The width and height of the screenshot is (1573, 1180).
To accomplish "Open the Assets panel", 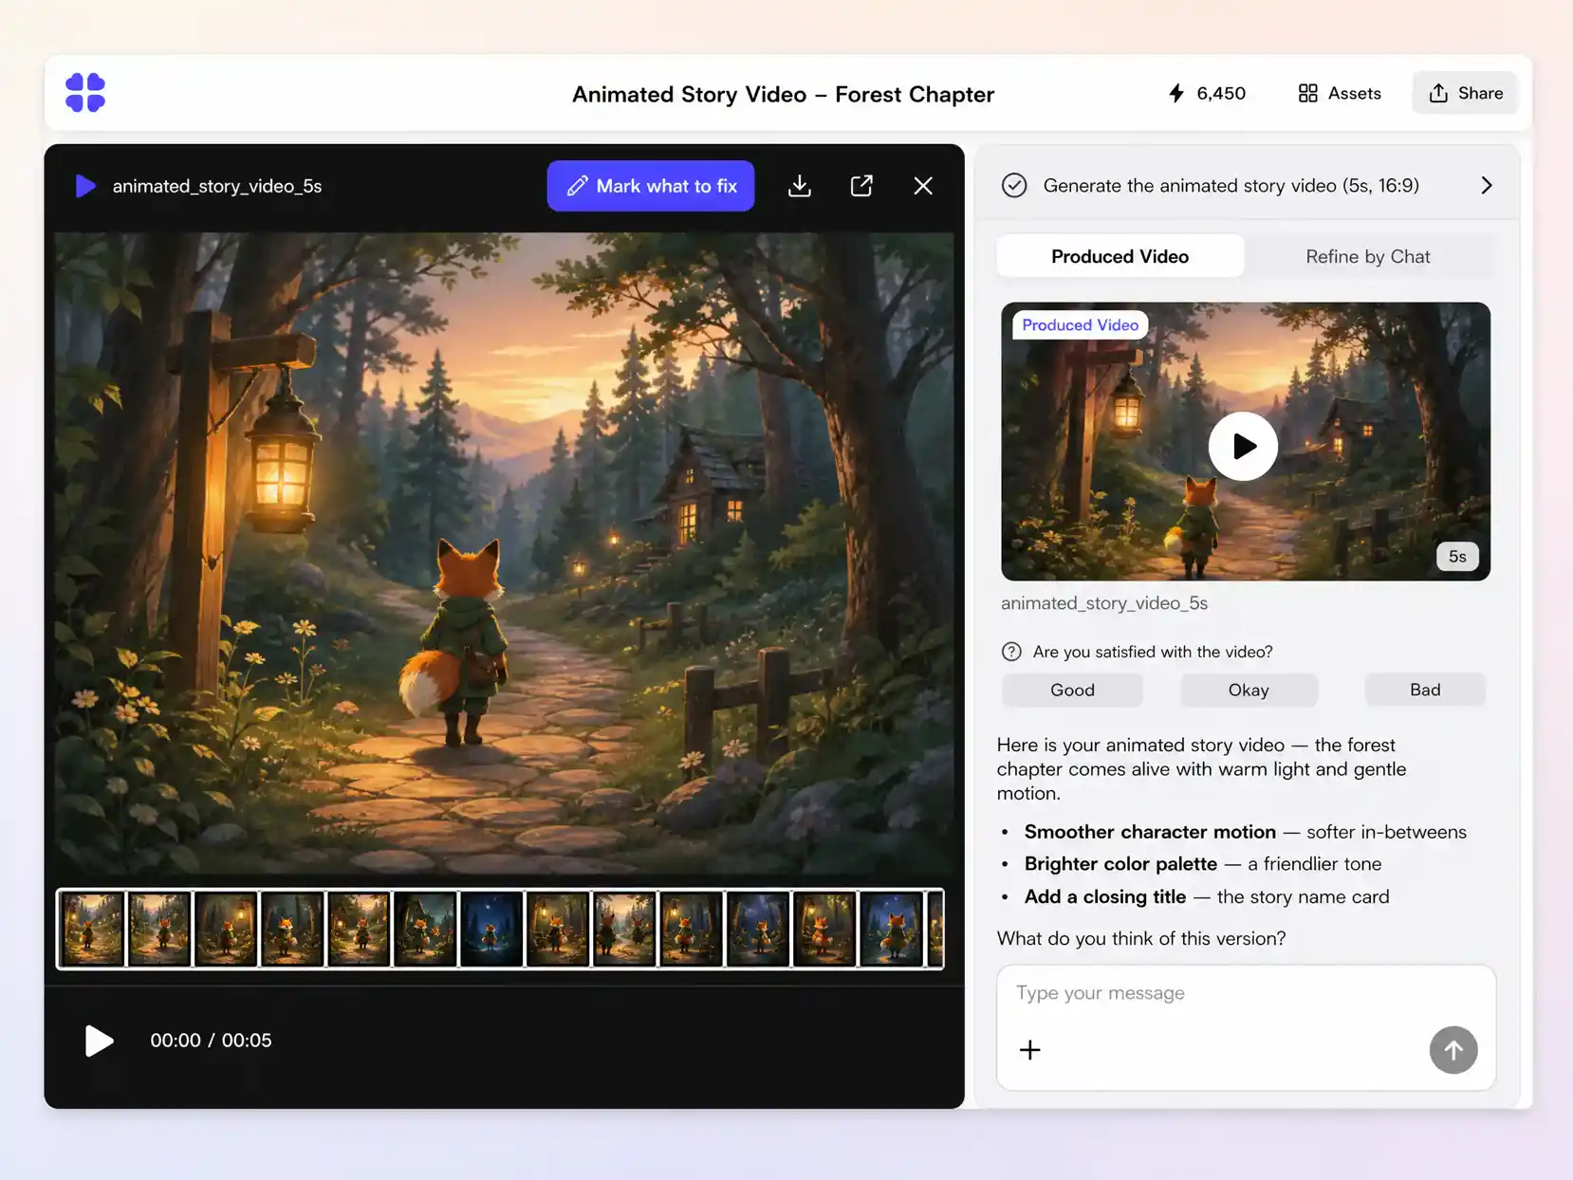I will [x=1340, y=93].
